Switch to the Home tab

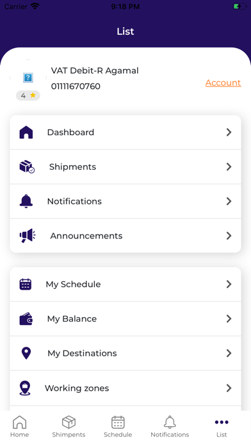pyautogui.click(x=20, y=426)
